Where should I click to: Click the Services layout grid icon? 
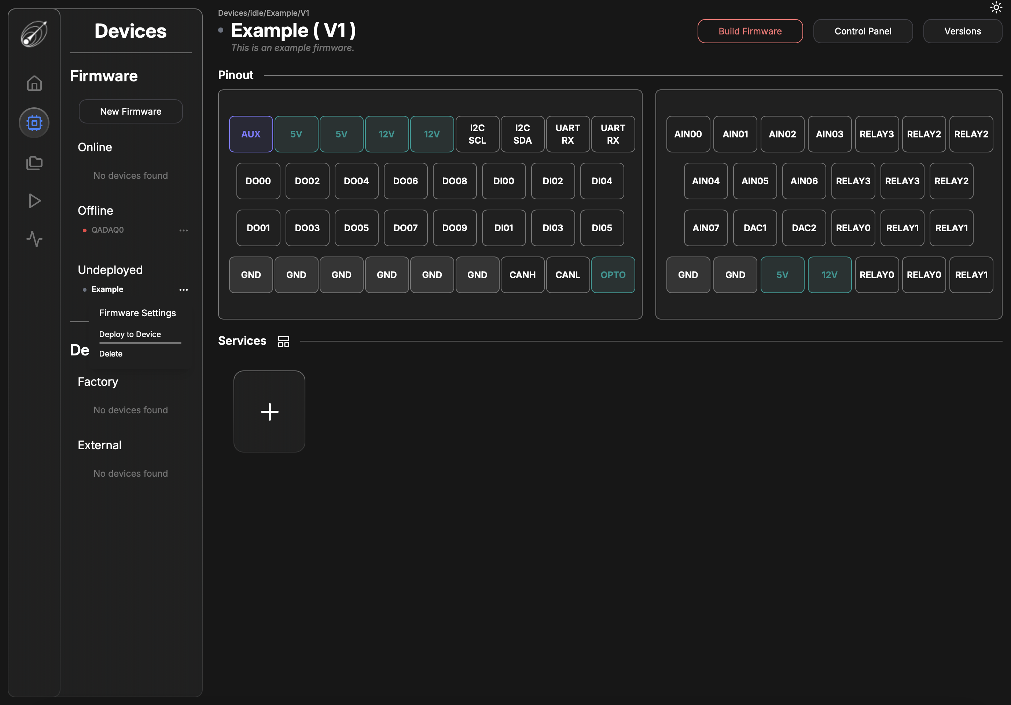(284, 341)
